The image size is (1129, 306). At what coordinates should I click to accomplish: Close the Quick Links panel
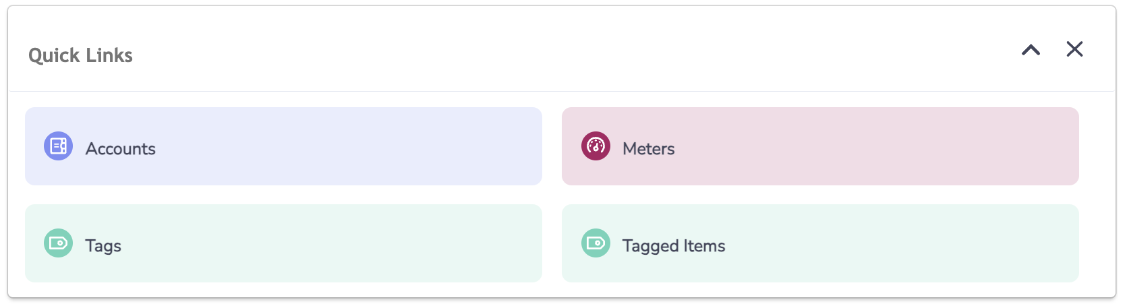(1074, 49)
